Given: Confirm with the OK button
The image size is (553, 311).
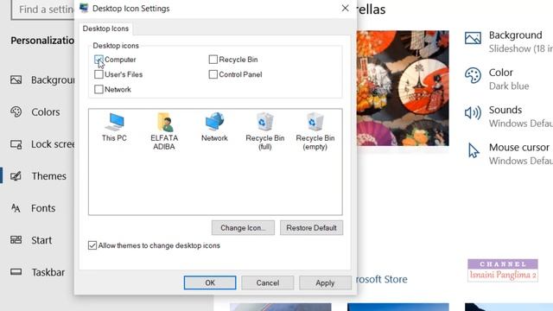Looking at the screenshot, I should pos(210,282).
